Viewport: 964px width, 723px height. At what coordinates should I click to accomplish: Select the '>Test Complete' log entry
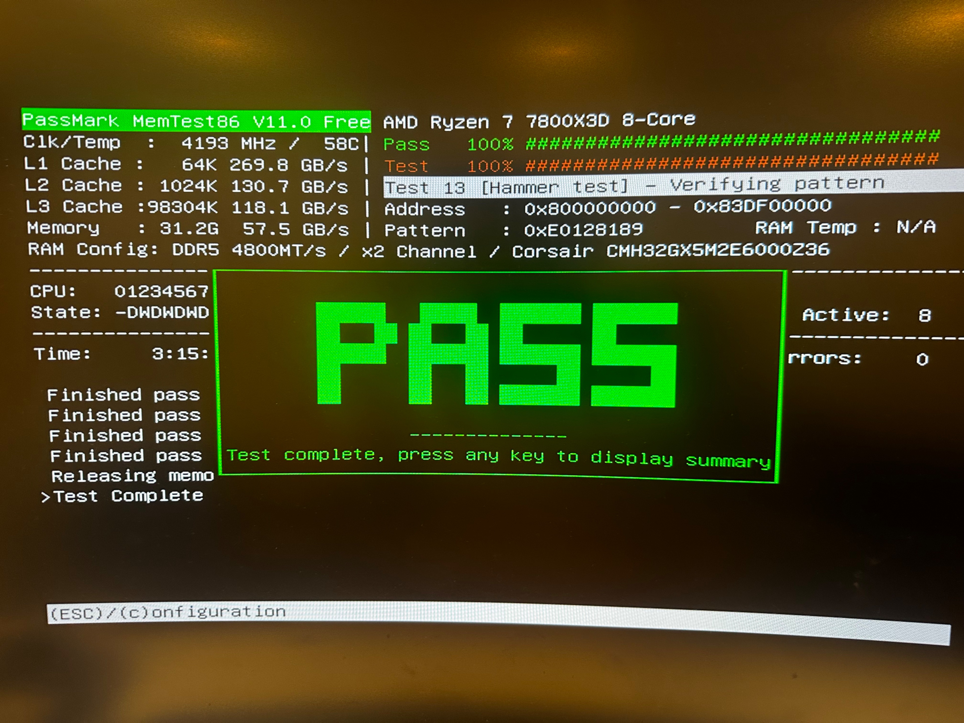point(123,496)
